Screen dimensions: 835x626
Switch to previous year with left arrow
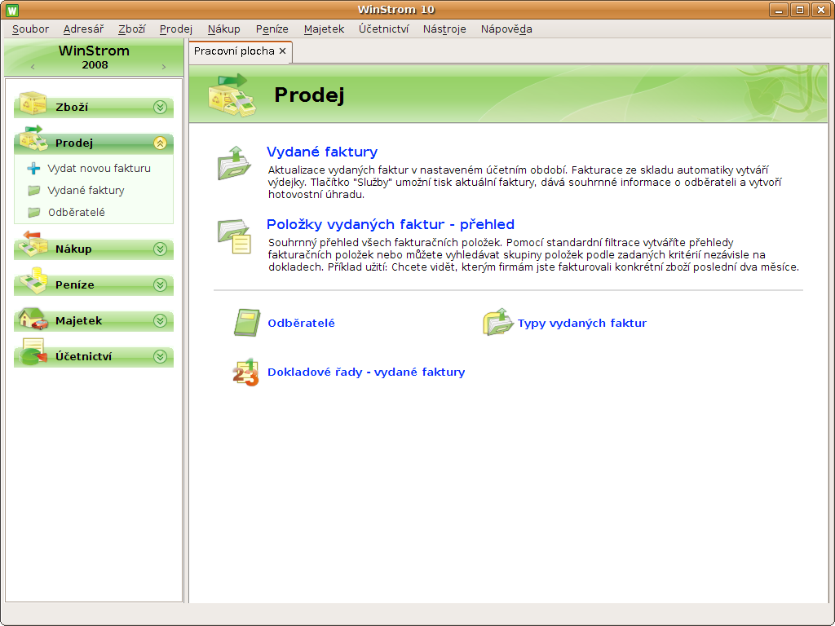tap(33, 67)
